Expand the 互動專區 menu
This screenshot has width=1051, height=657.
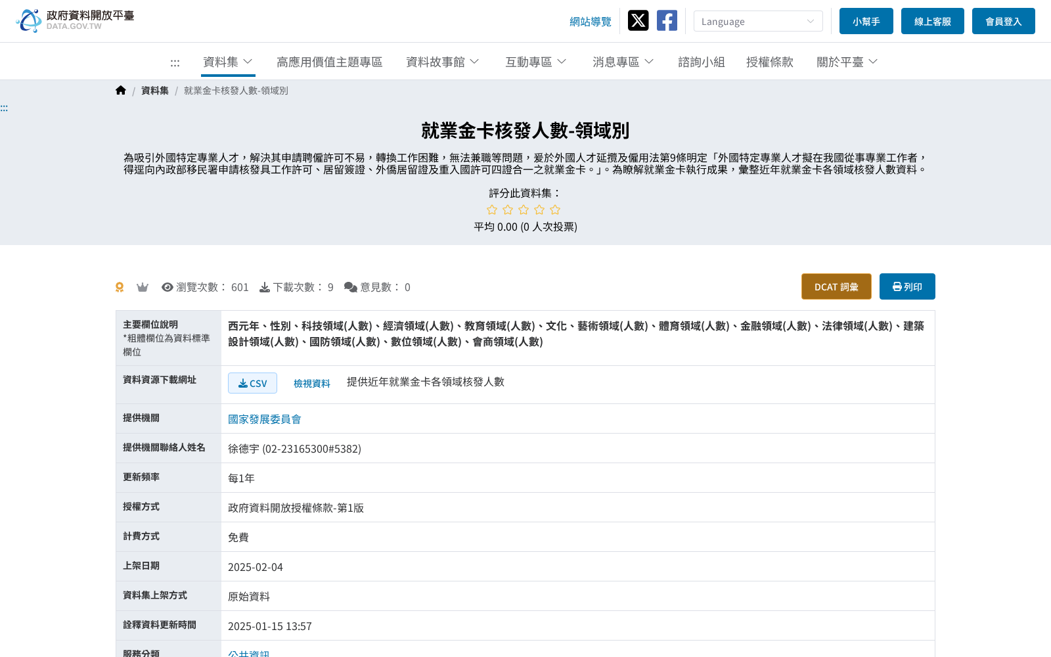[536, 62]
